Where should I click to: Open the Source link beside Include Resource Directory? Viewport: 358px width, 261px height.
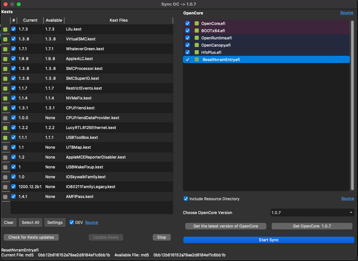pyautogui.click(x=347, y=199)
